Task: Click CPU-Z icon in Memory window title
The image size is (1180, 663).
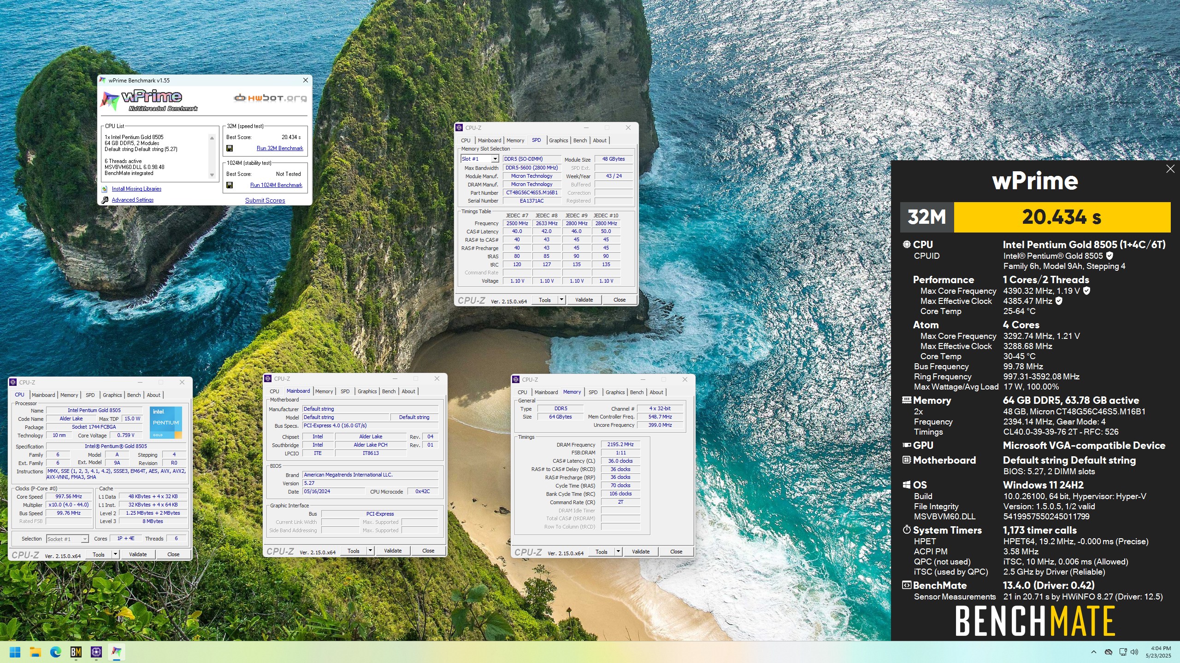Action: tap(516, 379)
